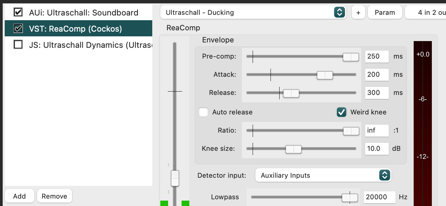Click the Remove FX button
446x206 pixels.
[x=54, y=196]
